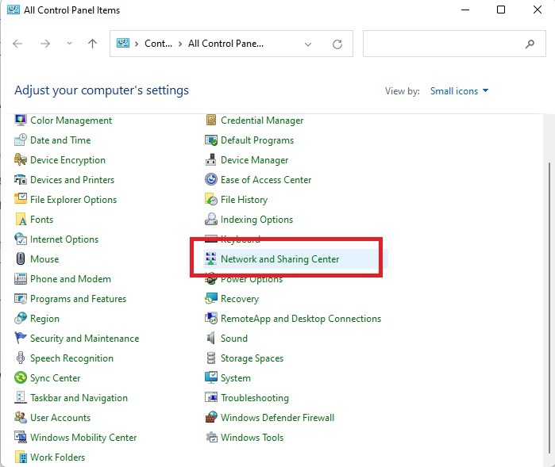The image size is (555, 467).
Task: Click the Taskbar and Navigation icon
Action: point(21,397)
